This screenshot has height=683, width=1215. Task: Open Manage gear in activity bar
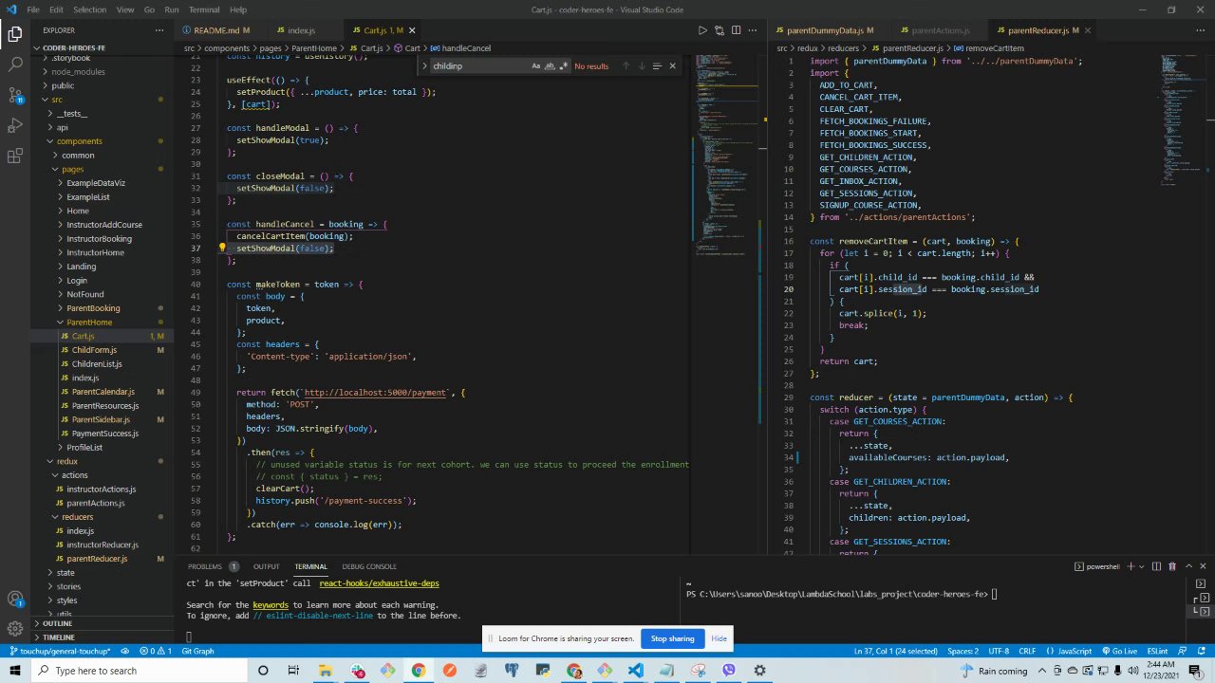tap(15, 629)
